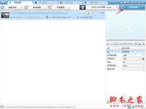146x109 pixels.
Task: Select the video thumbnail in file list
Action: 5,15
